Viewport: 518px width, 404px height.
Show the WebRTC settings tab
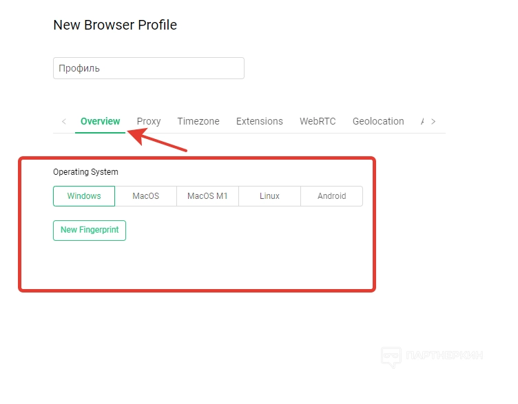tap(318, 121)
